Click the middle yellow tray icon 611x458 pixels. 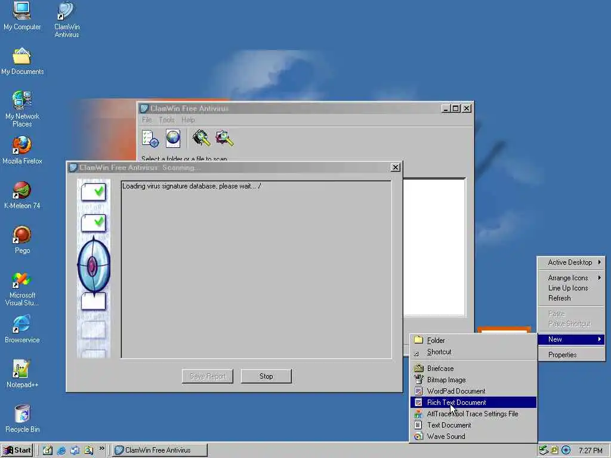tap(554, 450)
